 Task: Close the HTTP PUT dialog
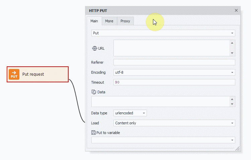[x=236, y=10]
